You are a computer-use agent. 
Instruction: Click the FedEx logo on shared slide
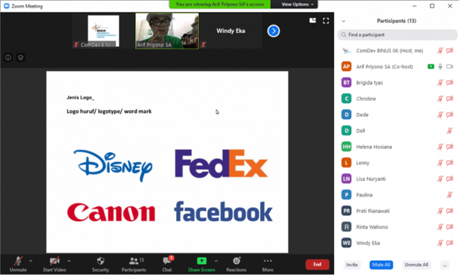pyautogui.click(x=221, y=164)
